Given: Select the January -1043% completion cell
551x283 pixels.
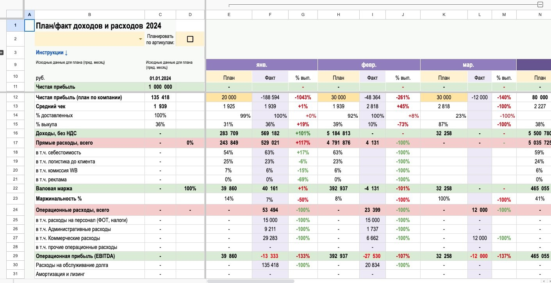Looking at the screenshot, I should [x=303, y=97].
